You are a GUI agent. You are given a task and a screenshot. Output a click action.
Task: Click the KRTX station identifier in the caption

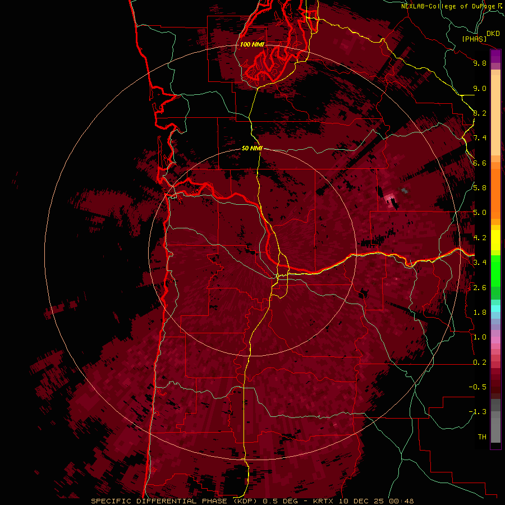click(323, 501)
